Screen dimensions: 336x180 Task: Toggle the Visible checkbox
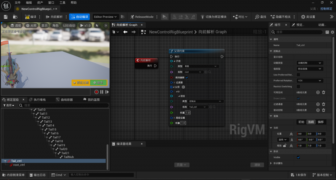click(298, 157)
